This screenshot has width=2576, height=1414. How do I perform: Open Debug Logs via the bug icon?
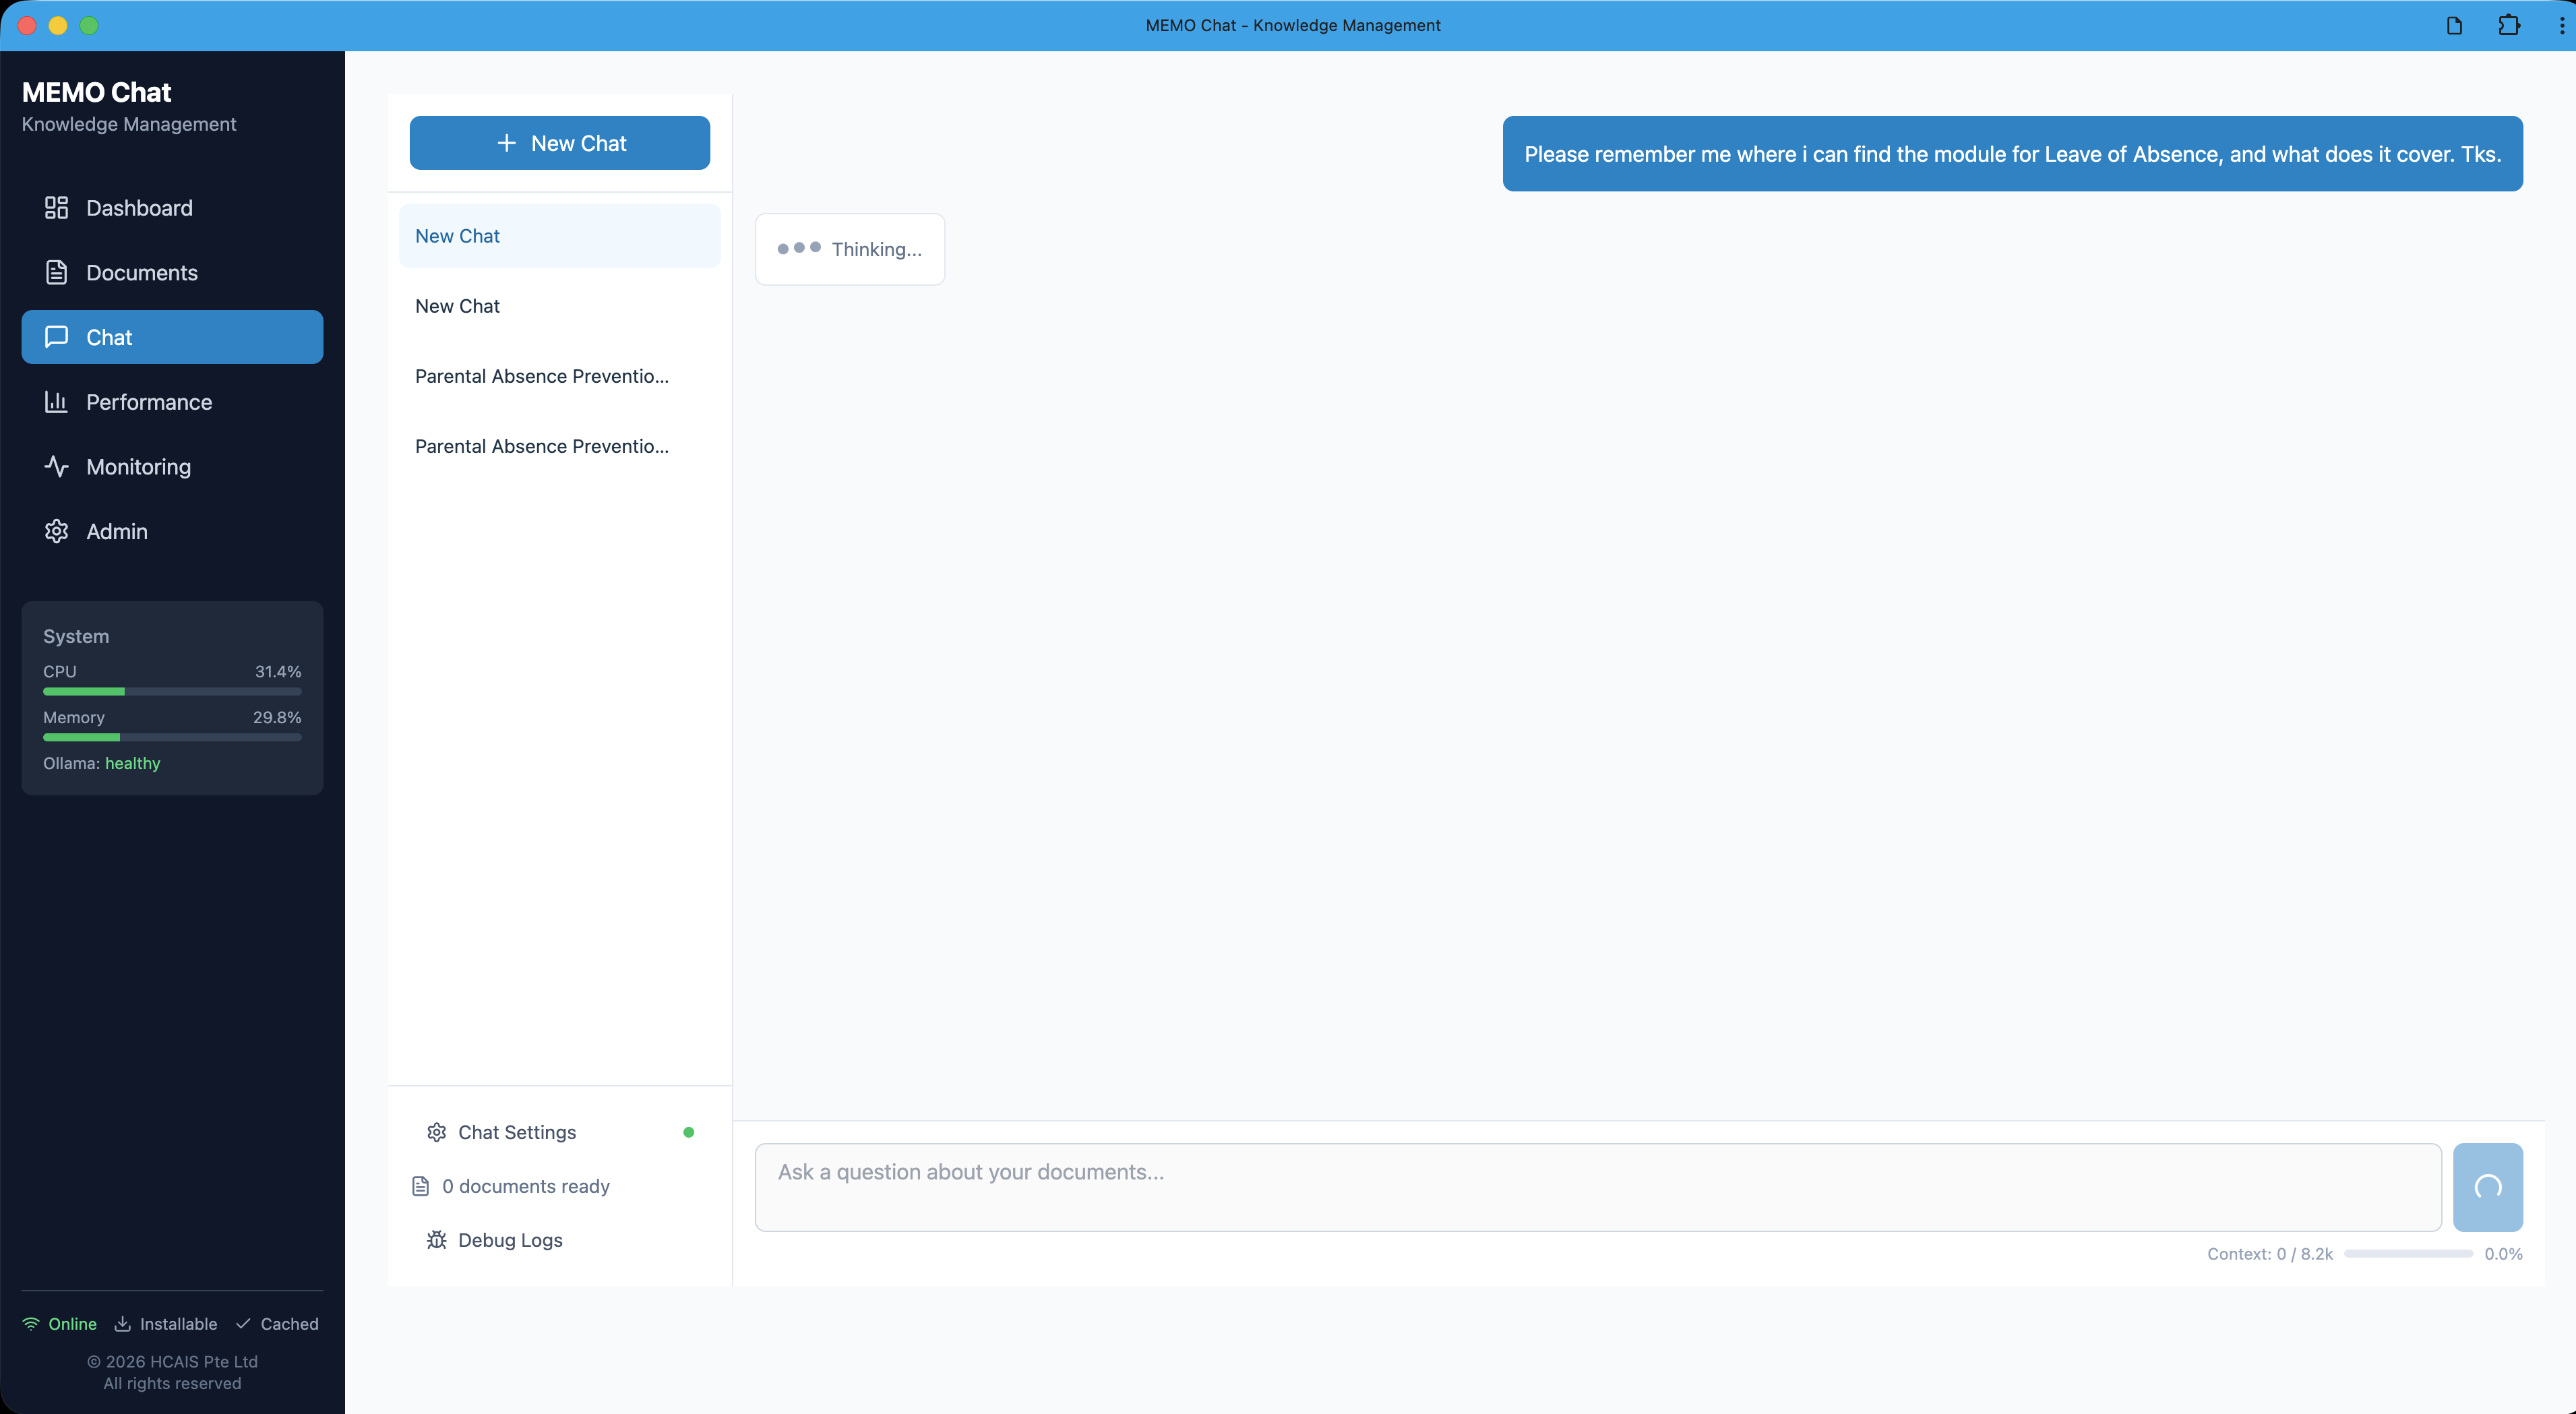pyautogui.click(x=436, y=1239)
